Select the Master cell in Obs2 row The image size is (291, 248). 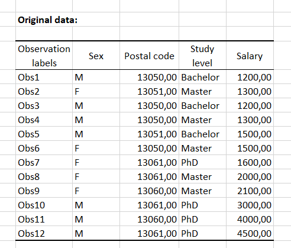(202, 91)
